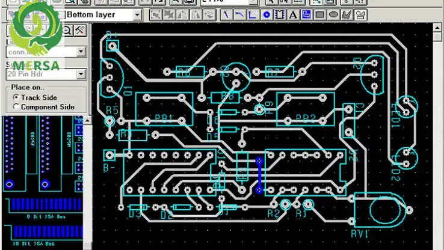Select the Component Side radio button
Screen dimensions: 444x250
[x=16, y=107]
